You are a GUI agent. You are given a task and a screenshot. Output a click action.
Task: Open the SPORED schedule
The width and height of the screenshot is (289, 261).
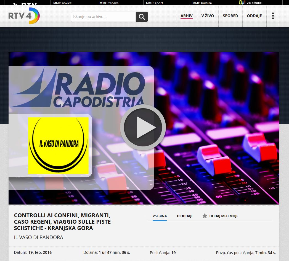(230, 16)
